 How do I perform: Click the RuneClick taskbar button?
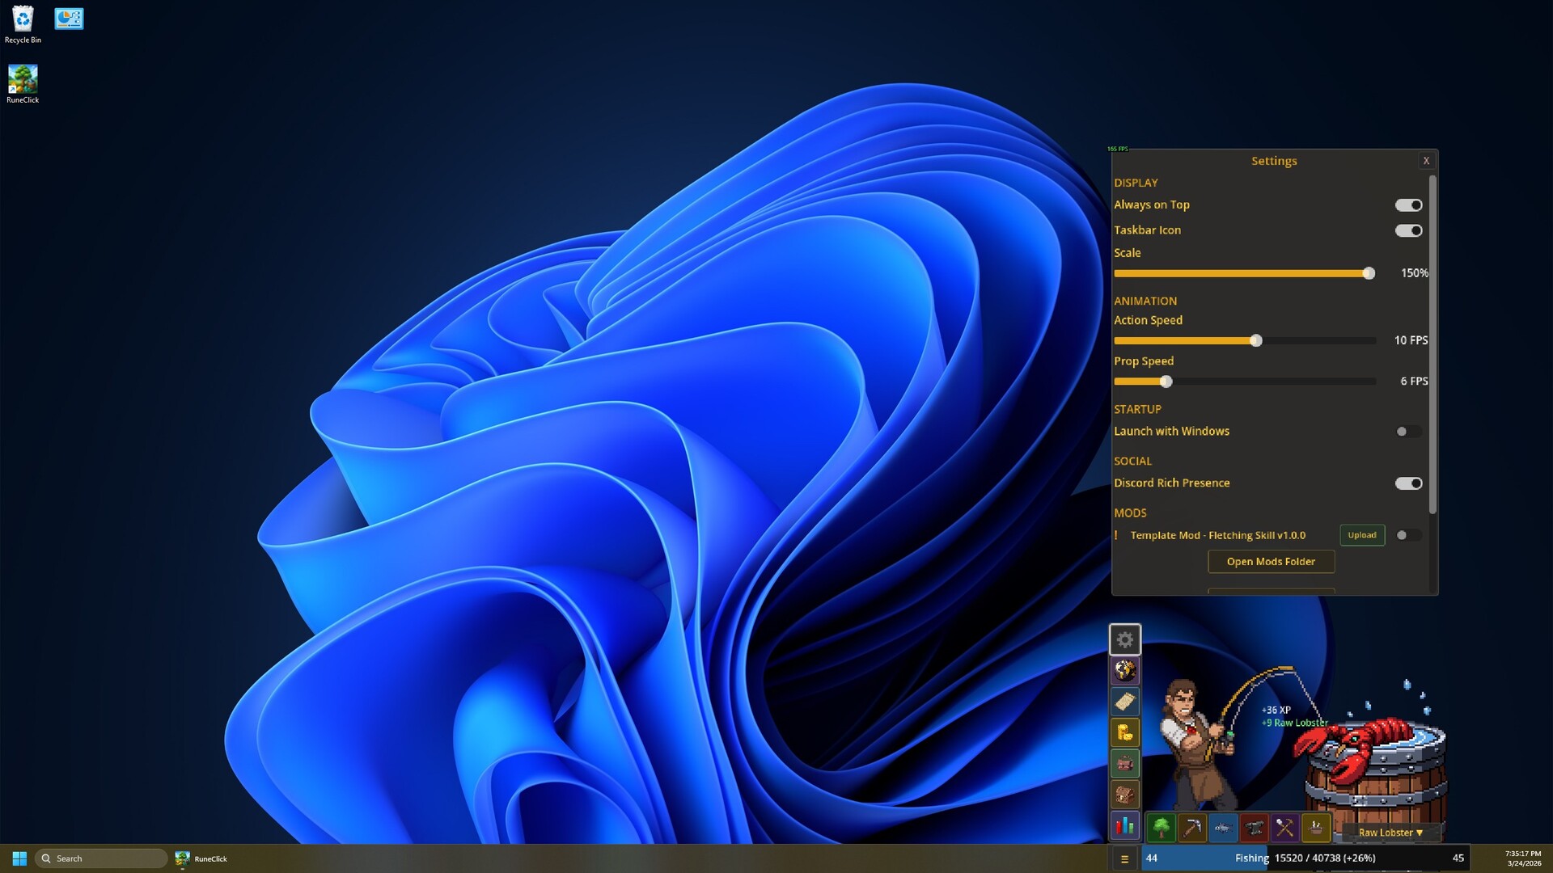(202, 858)
